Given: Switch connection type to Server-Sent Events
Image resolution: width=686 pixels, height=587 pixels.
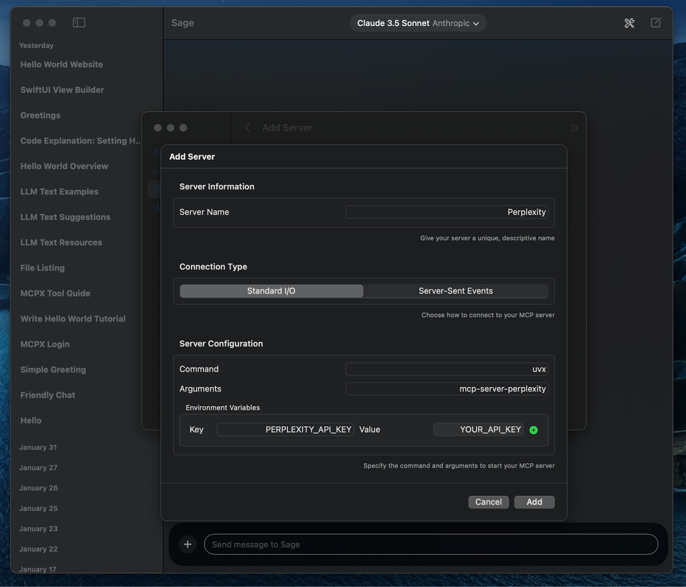Looking at the screenshot, I should 456,291.
